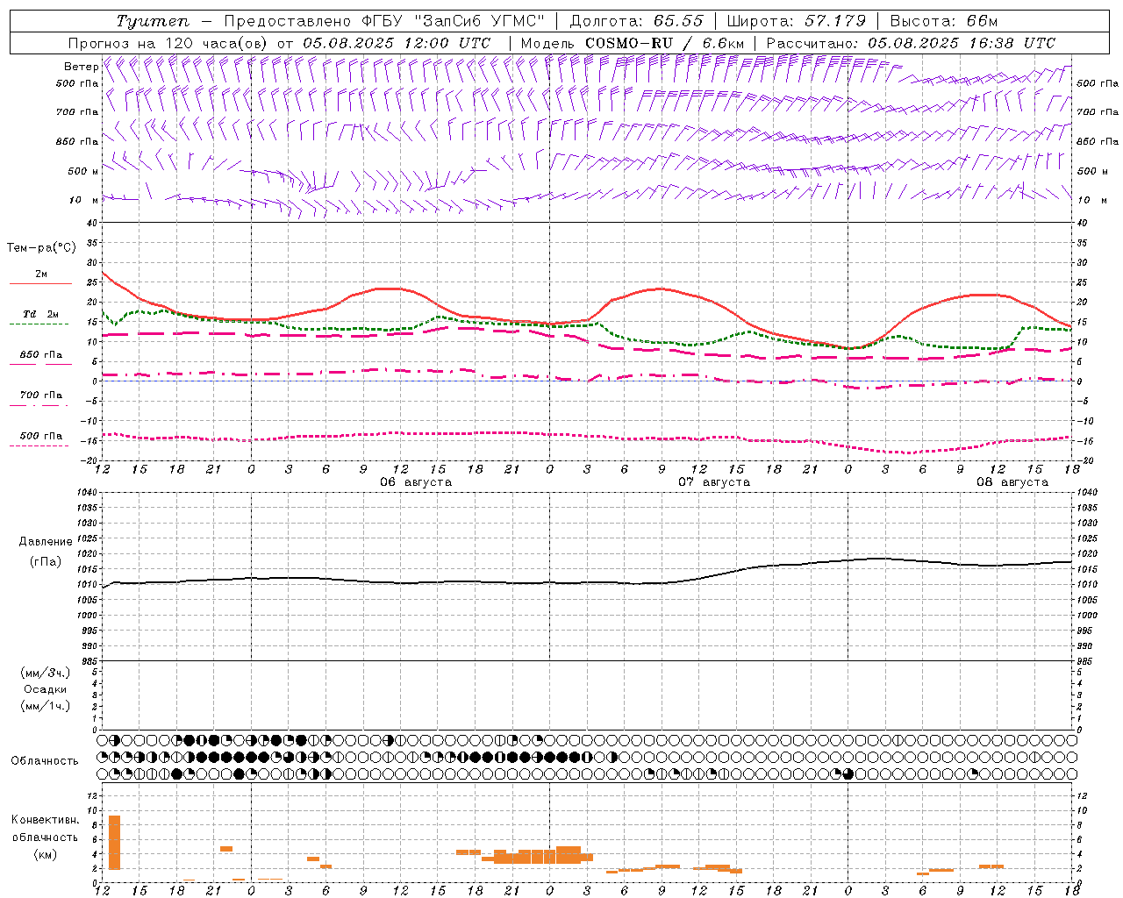This screenshot has height=898, width=1123.
Task: Click the solid red line sample under "2м"
Action: click(x=40, y=284)
